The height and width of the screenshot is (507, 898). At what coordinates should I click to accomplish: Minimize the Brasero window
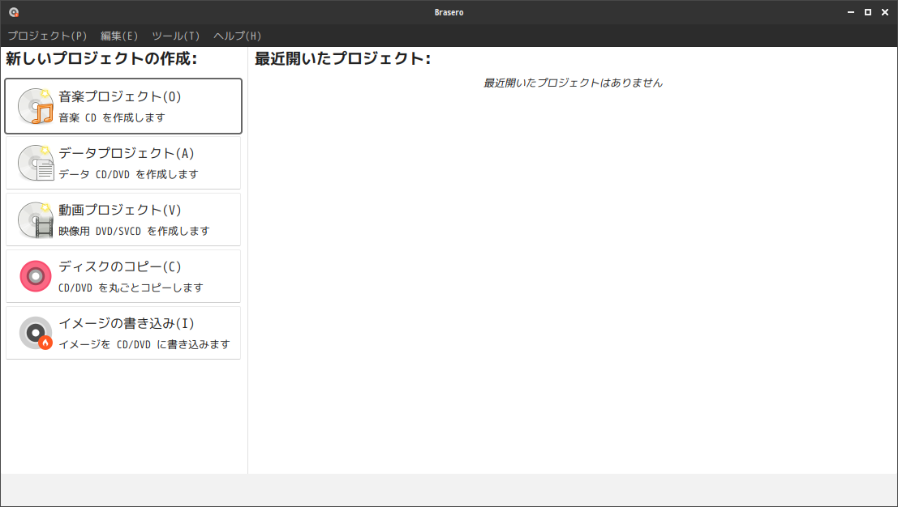coord(851,12)
